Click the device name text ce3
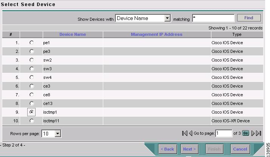This screenshot has width=270, height=157. coord(47,86)
